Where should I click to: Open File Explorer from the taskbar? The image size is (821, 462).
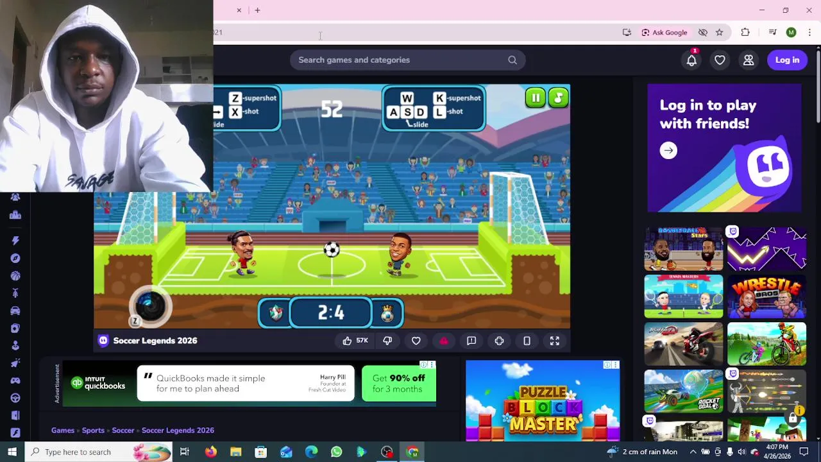235,452
